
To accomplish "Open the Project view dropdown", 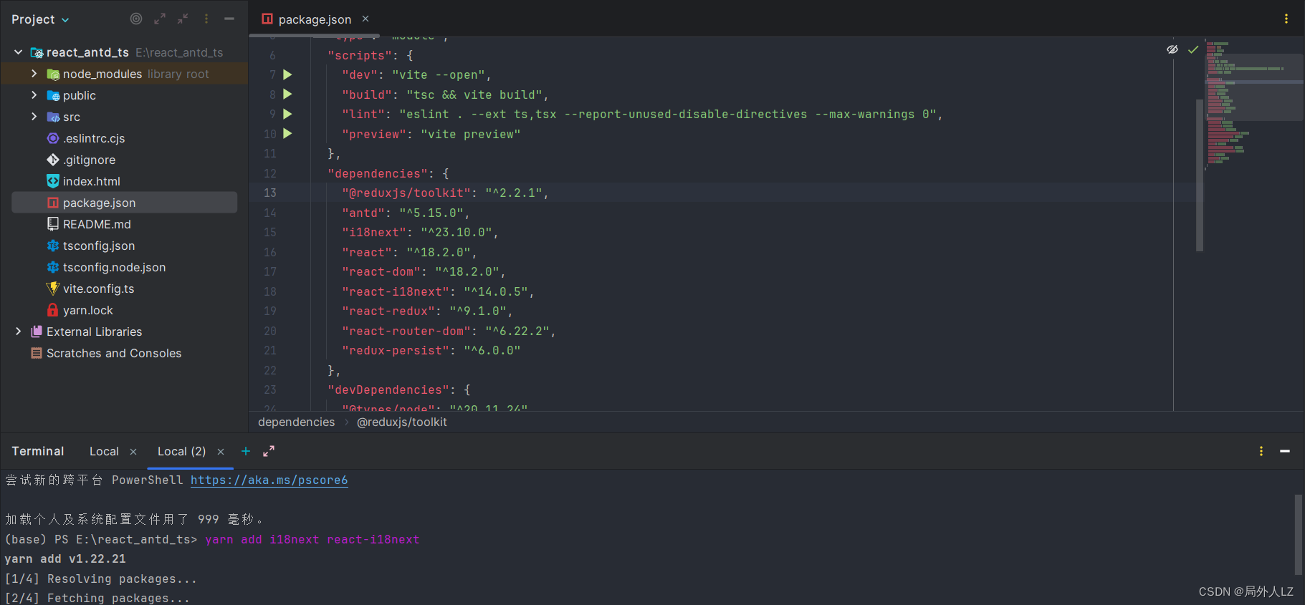I will pos(40,19).
